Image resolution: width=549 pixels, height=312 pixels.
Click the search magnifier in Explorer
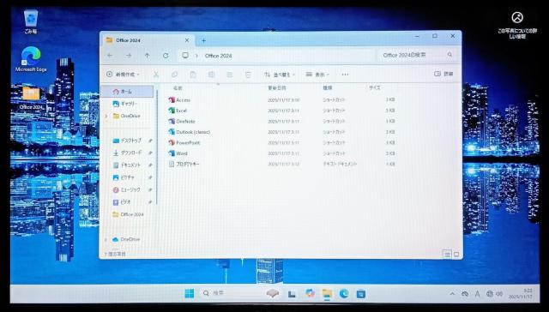tap(449, 55)
